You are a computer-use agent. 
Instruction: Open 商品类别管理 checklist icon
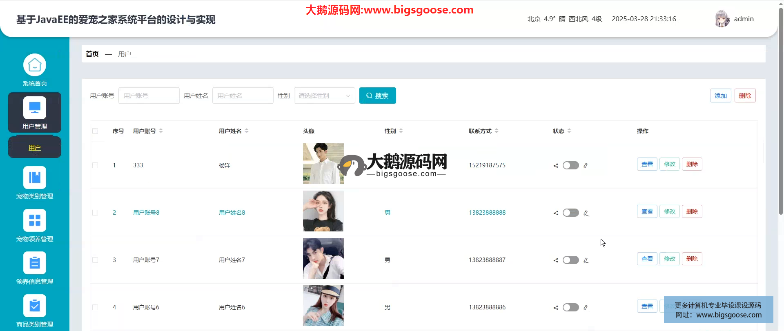coord(35,306)
